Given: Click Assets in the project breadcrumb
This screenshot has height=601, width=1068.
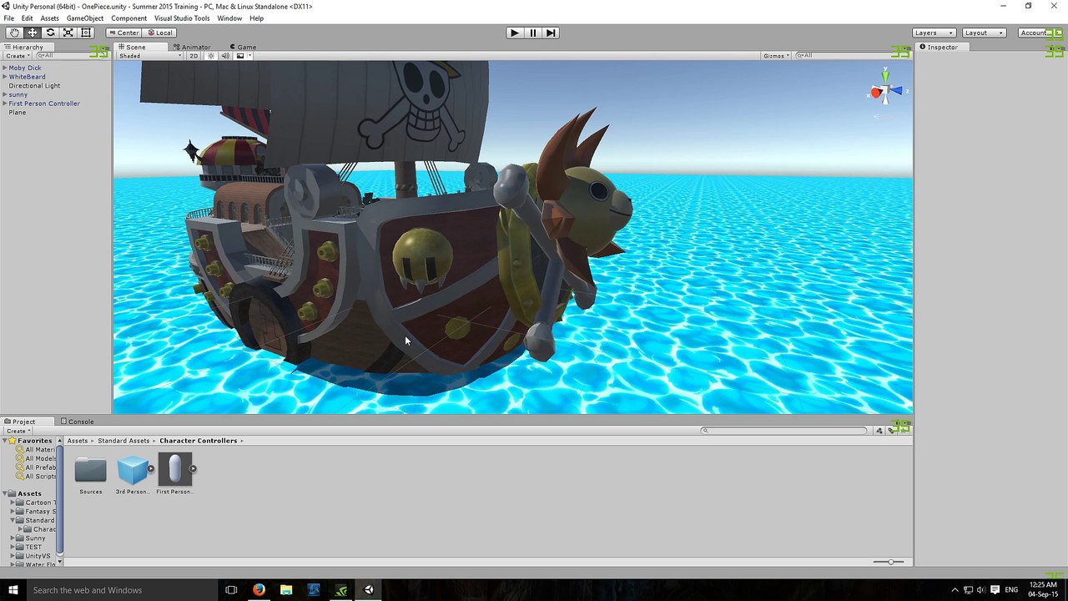Looking at the screenshot, I should click(x=78, y=441).
